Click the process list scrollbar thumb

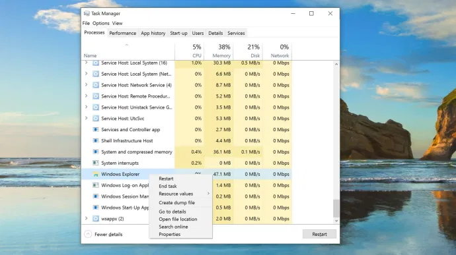tap(336, 208)
